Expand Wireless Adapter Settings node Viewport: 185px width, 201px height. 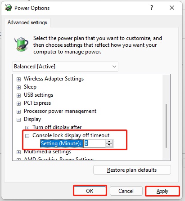coord(18,79)
